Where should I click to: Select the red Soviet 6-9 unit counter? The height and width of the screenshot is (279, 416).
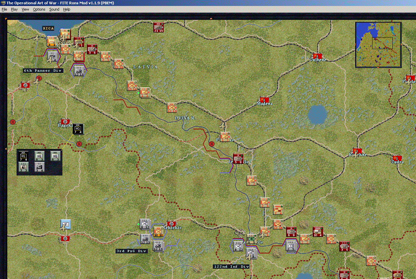[x=291, y=232]
